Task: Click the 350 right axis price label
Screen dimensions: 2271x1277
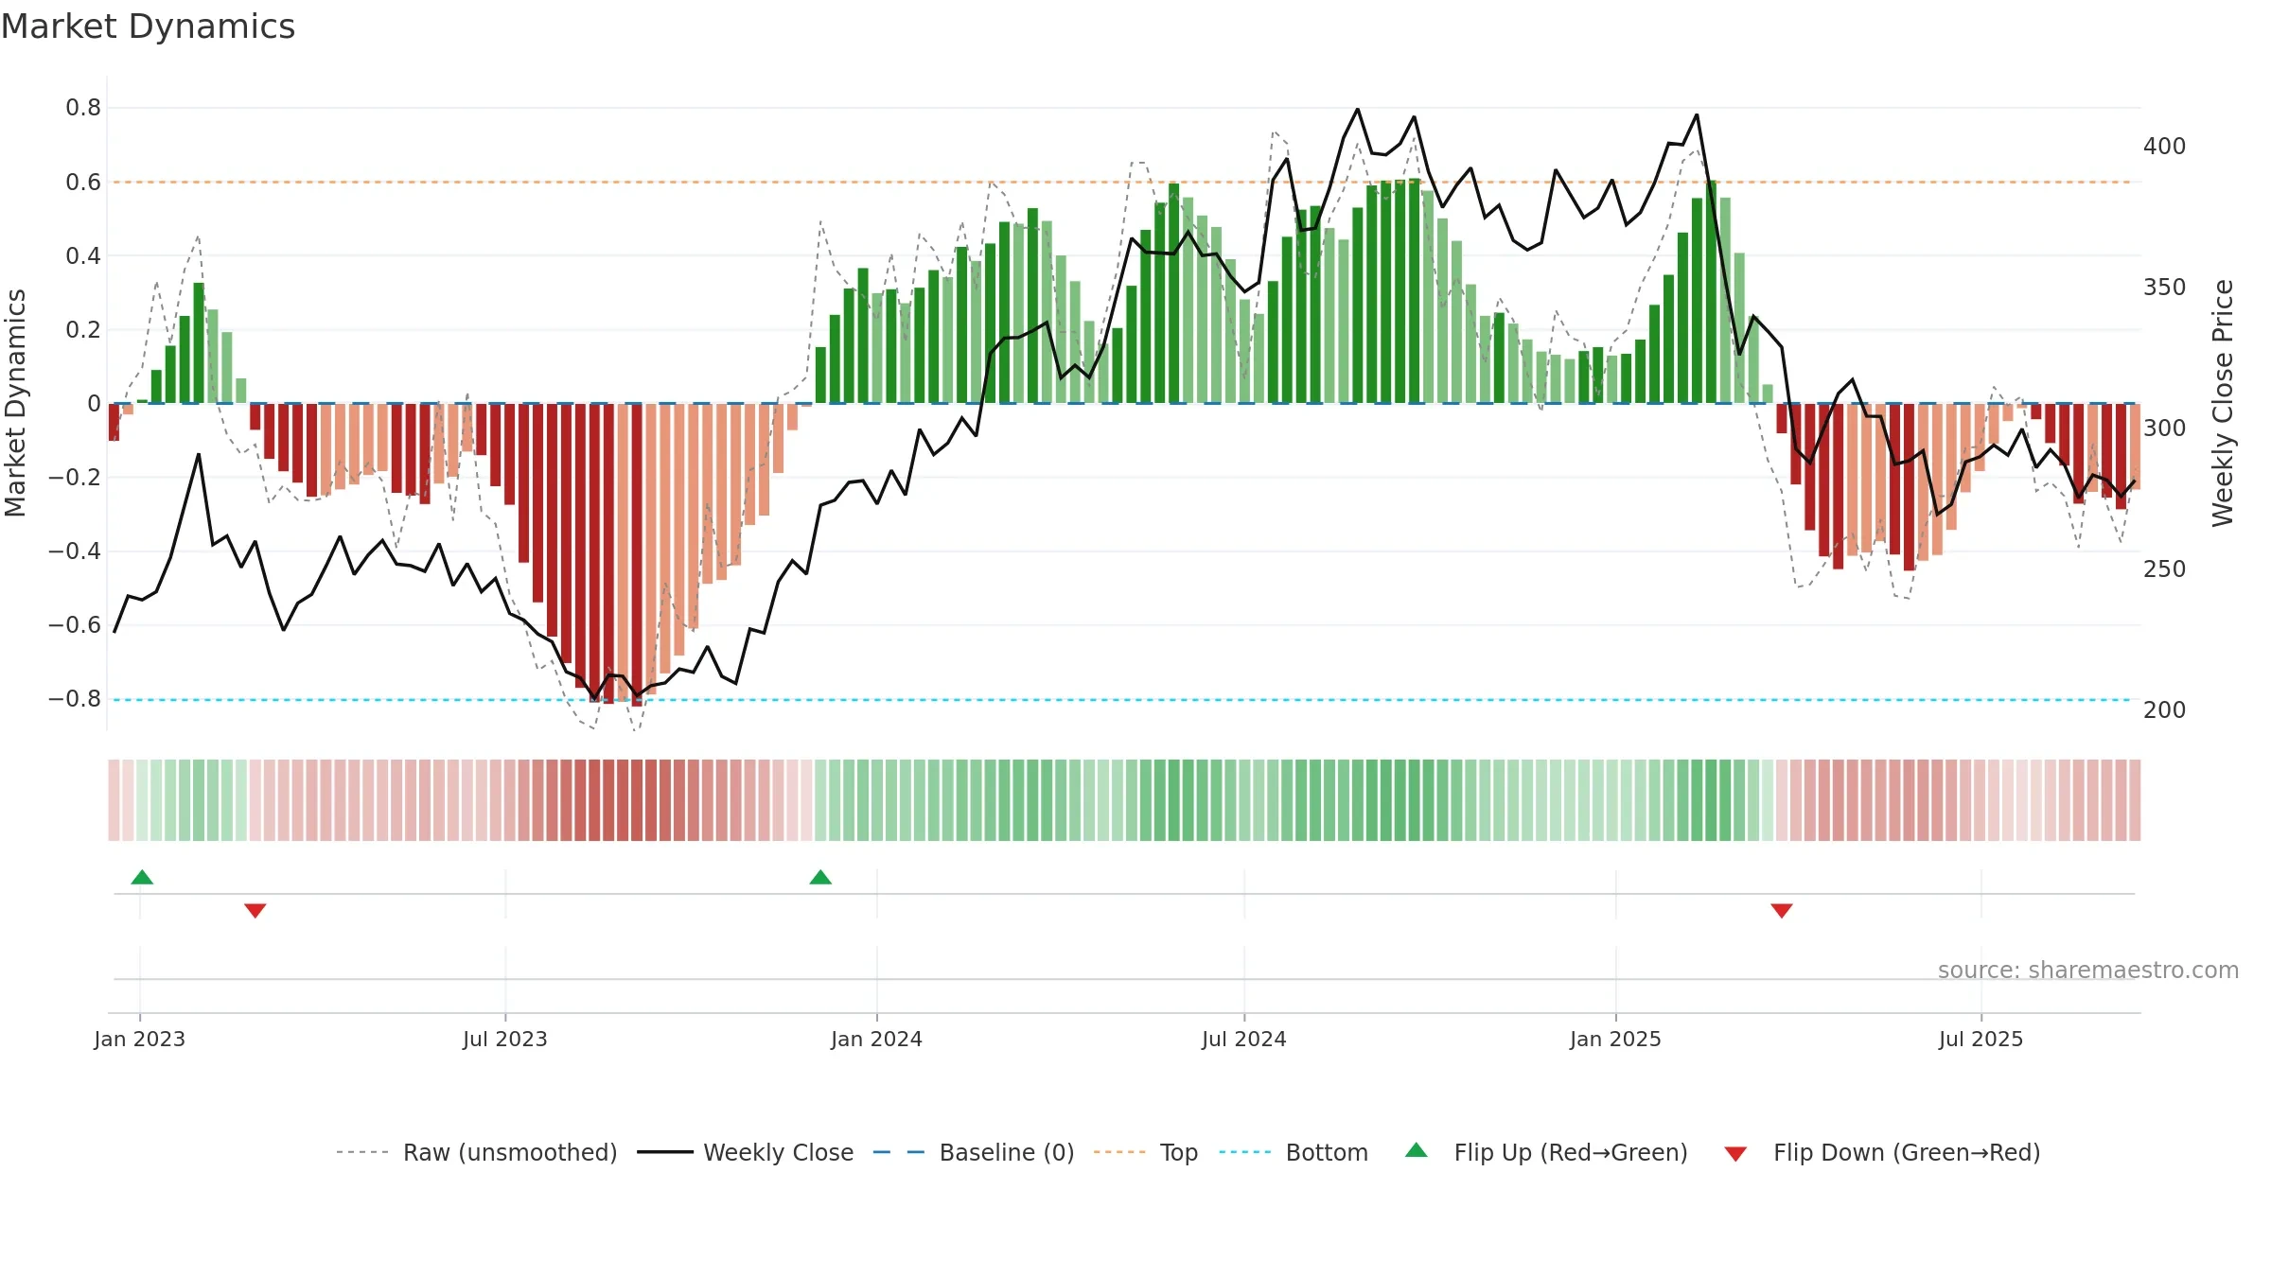Action: tap(2164, 288)
